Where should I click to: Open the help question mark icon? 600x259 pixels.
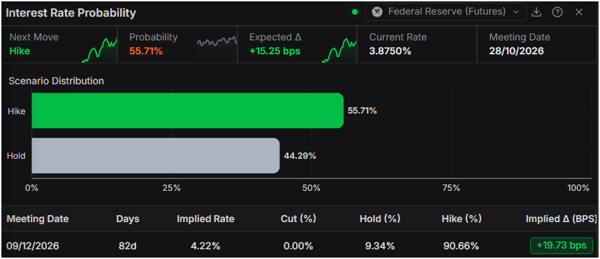pyautogui.click(x=557, y=13)
